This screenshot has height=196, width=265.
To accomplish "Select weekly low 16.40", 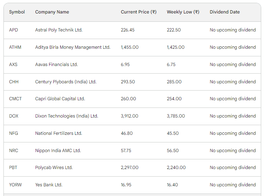I will coord(172,185).
